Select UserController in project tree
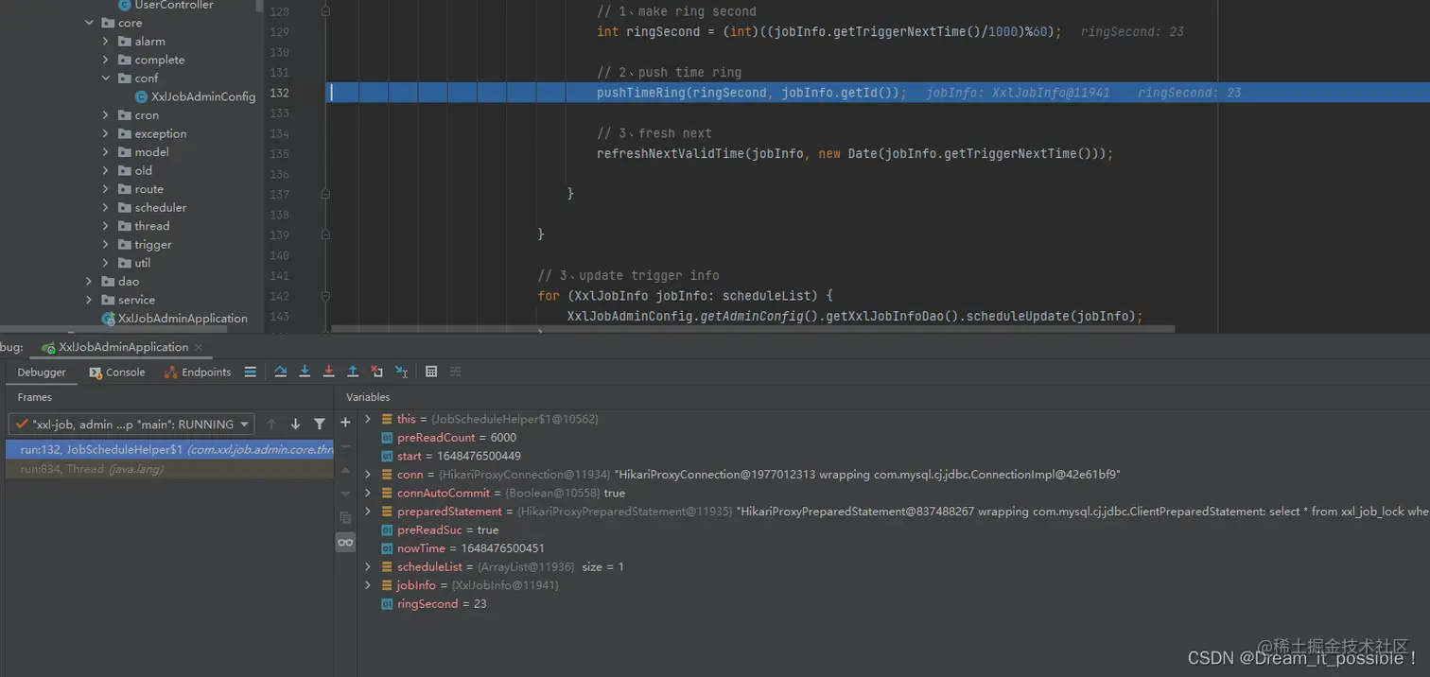This screenshot has height=677, width=1430. tap(174, 6)
